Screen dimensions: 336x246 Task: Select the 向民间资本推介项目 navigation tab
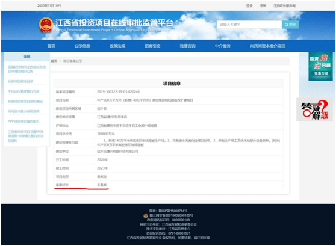267,46
